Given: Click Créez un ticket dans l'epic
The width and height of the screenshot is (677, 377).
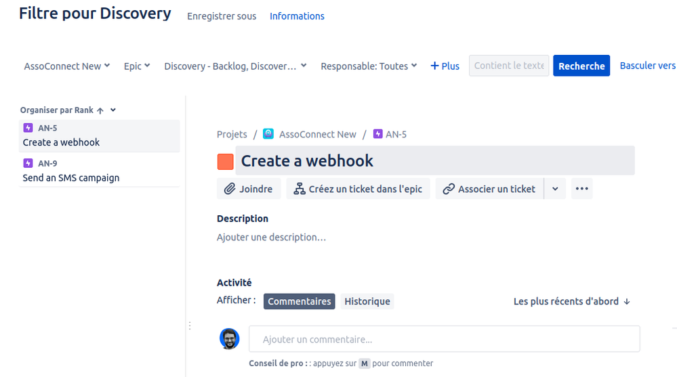Looking at the screenshot, I should [x=358, y=189].
